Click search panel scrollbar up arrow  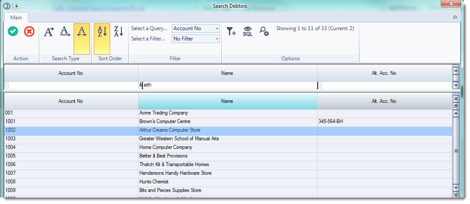pyautogui.click(x=456, y=71)
